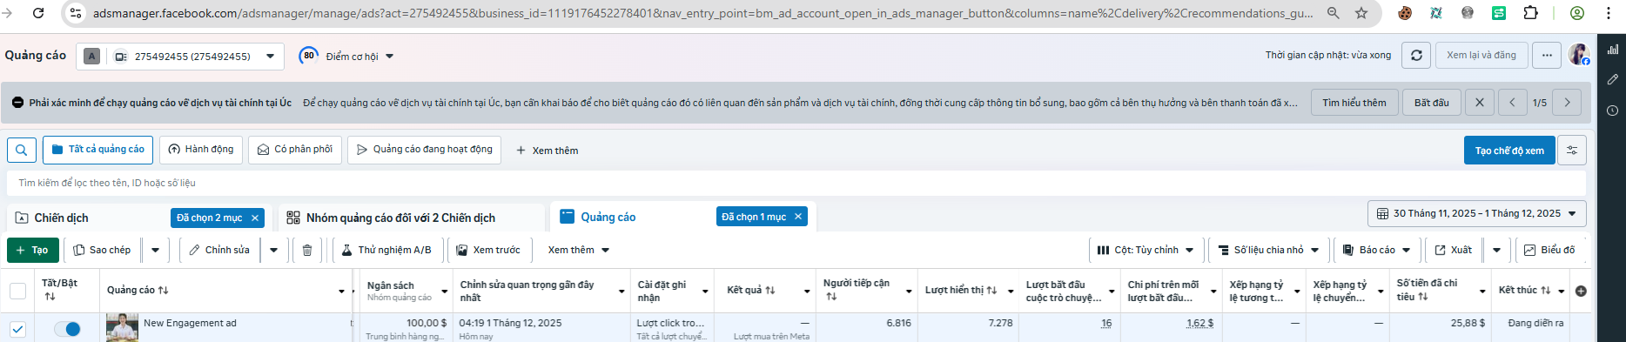Click Xuất export button
The width and height of the screenshot is (1626, 342).
(x=1454, y=250)
